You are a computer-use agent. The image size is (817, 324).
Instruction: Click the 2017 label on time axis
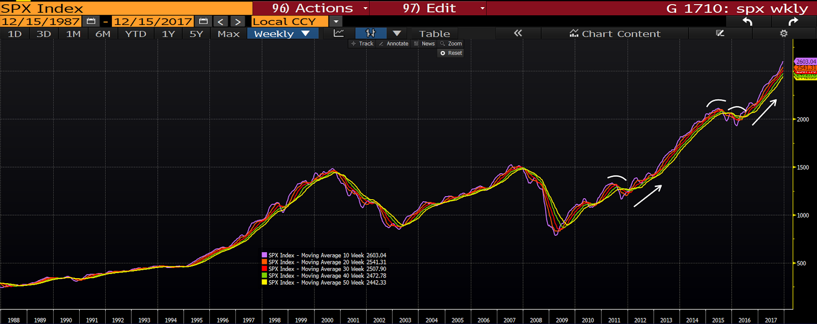[x=771, y=320]
